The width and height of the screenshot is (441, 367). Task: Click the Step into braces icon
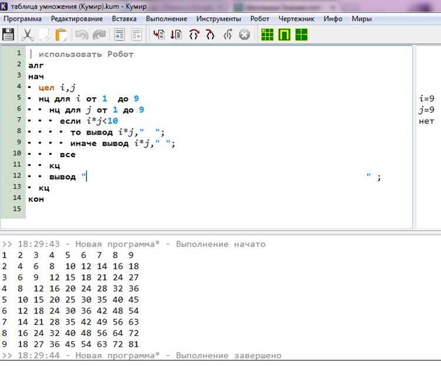click(x=210, y=35)
